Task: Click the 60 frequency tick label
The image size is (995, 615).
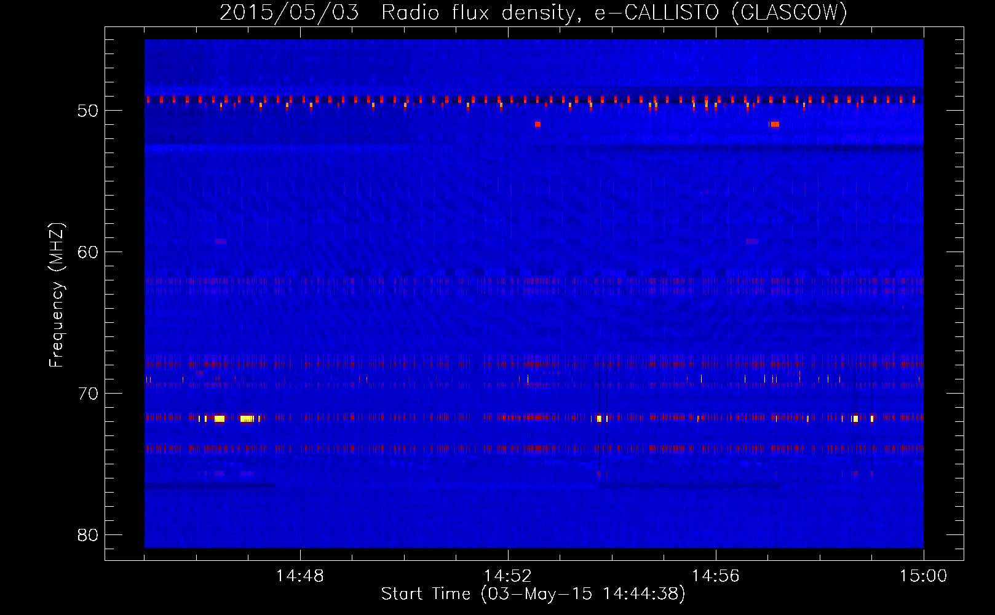Action: pyautogui.click(x=88, y=252)
